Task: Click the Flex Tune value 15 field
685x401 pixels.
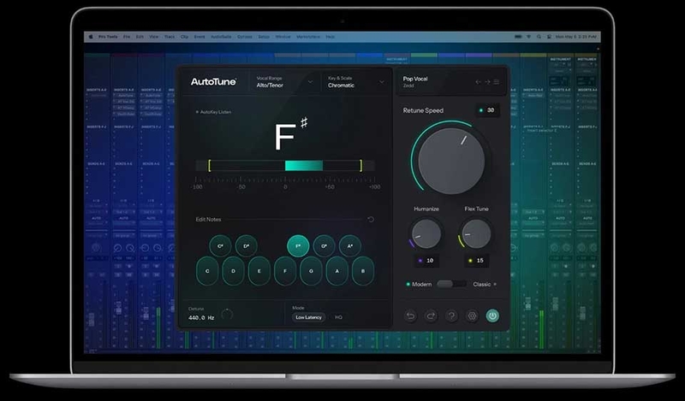Action: pyautogui.click(x=477, y=261)
